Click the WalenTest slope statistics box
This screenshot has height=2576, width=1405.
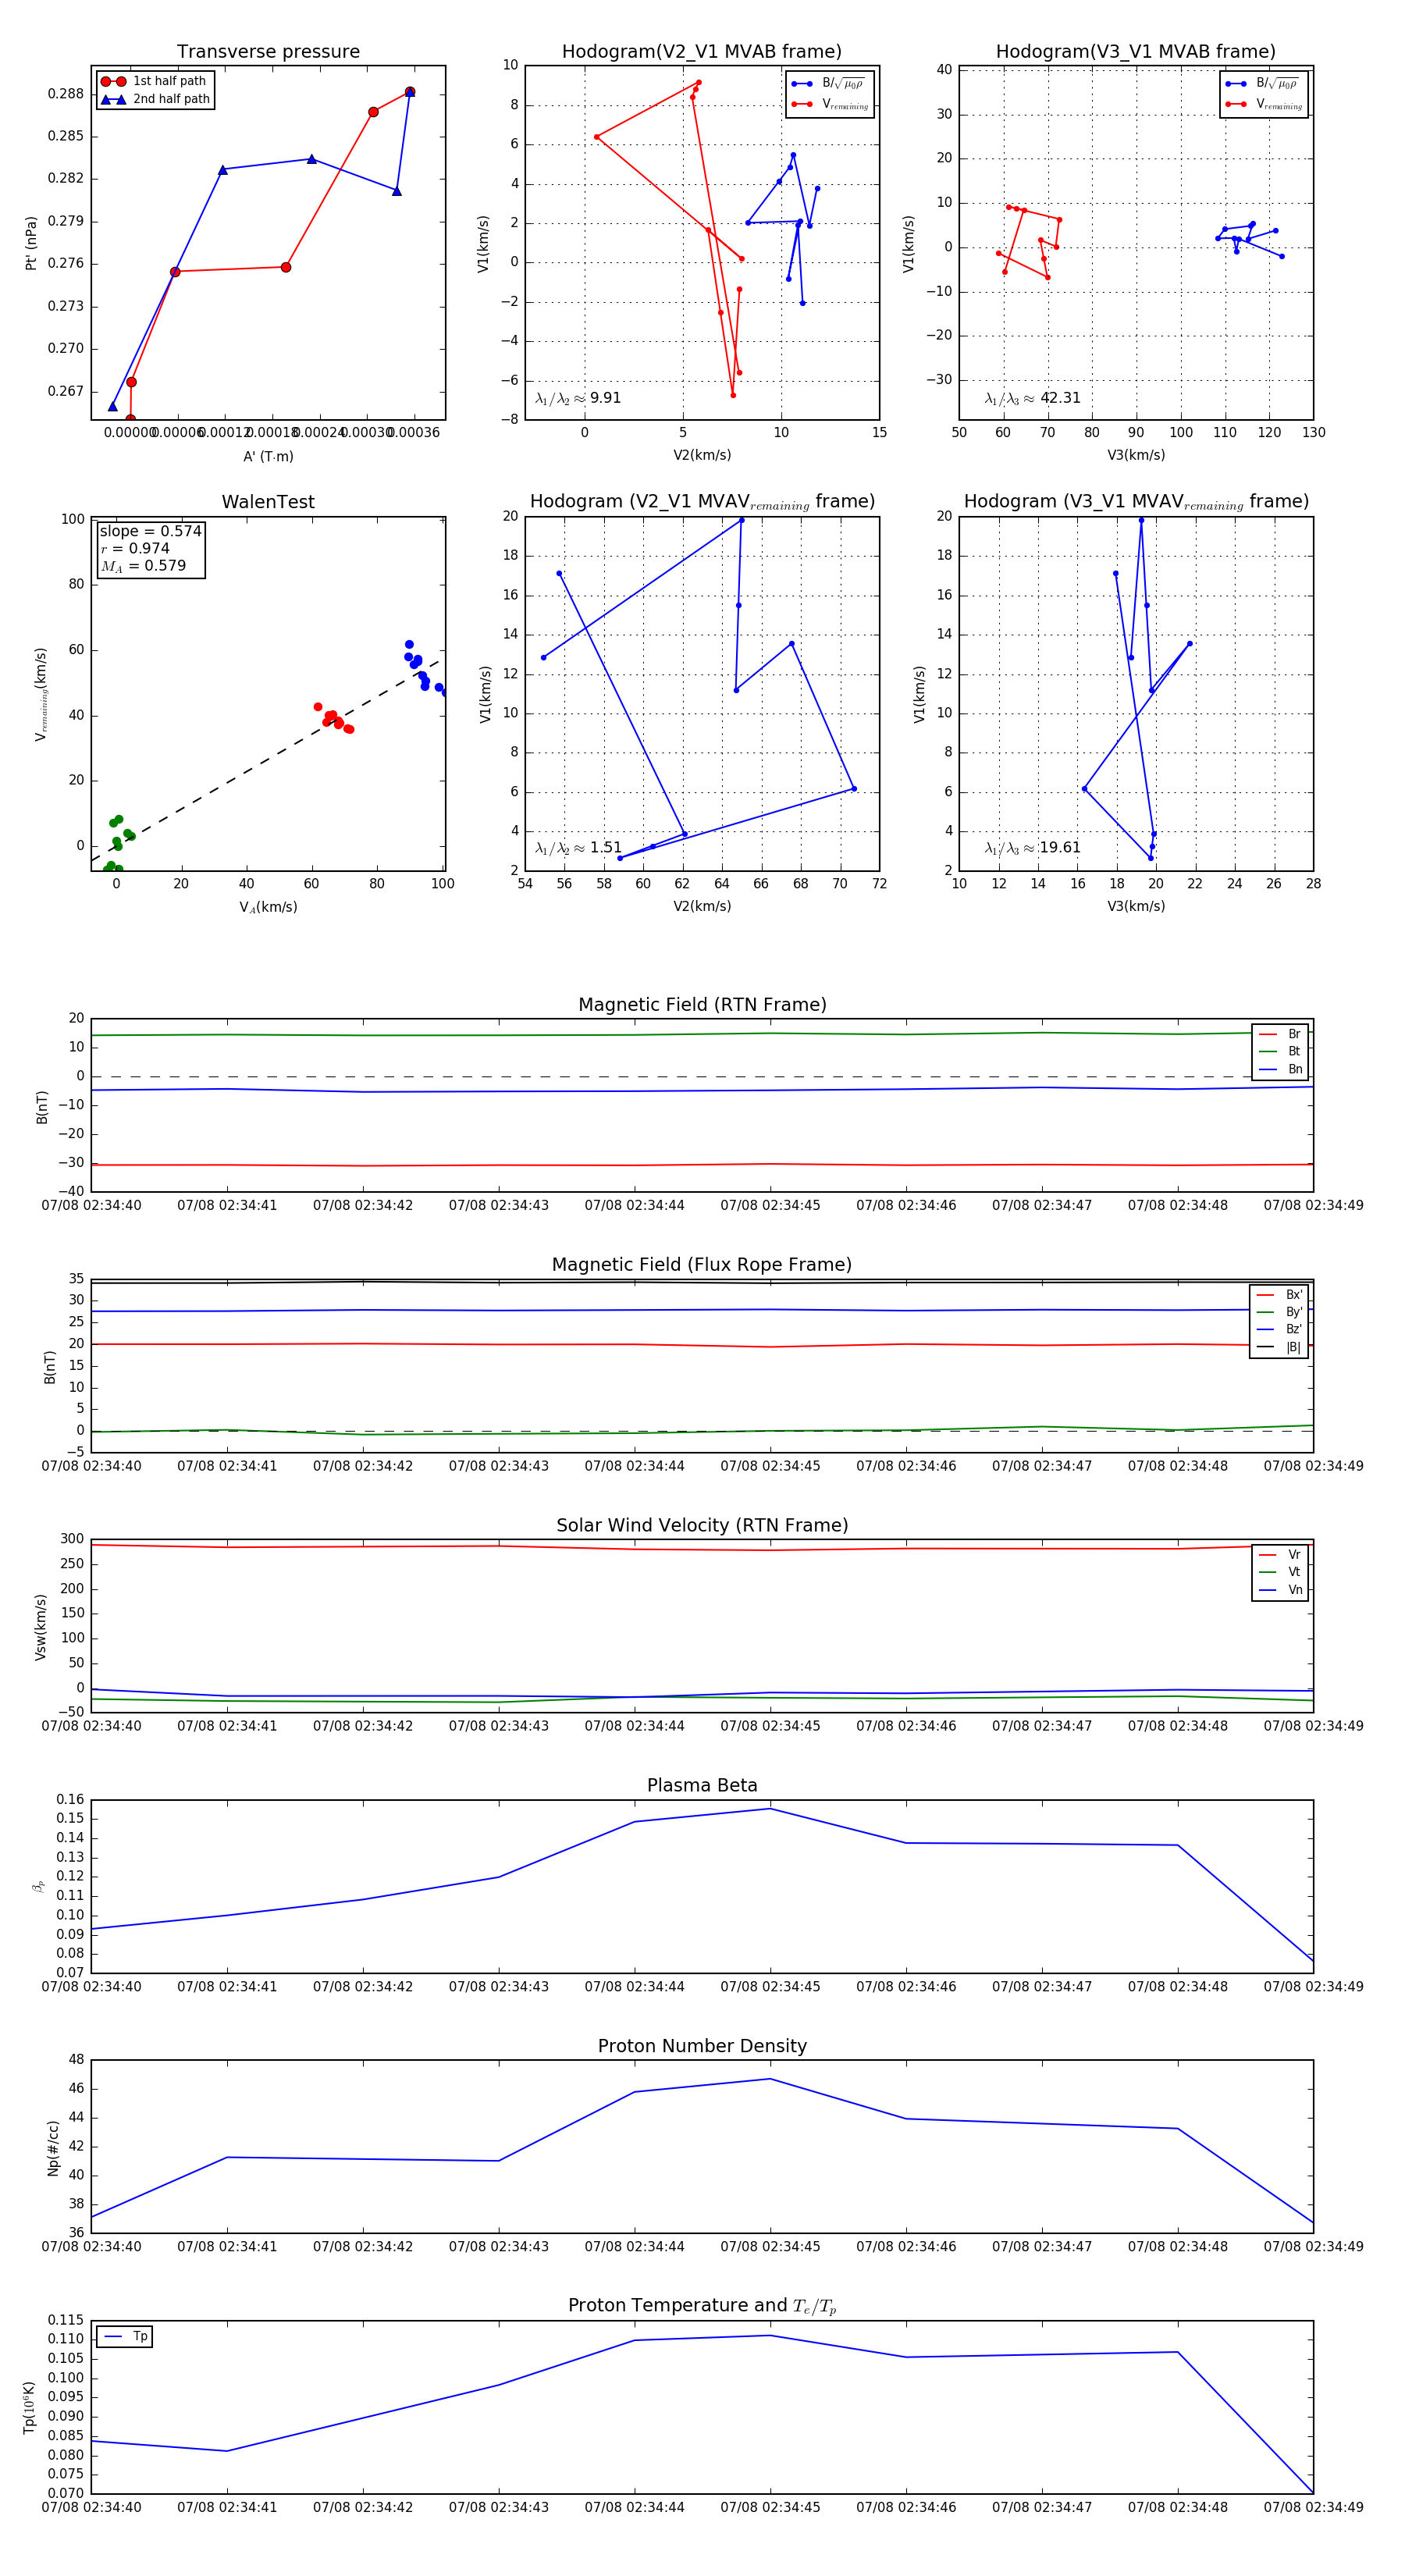point(151,548)
